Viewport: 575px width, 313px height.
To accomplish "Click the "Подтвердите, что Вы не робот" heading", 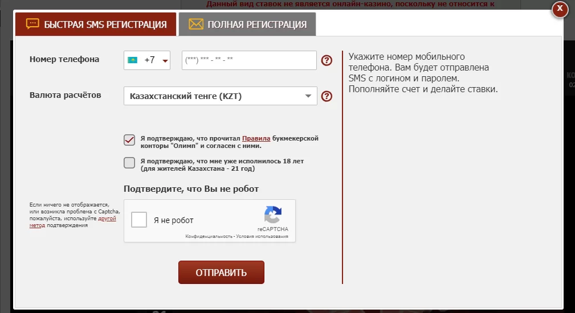I will [191, 189].
